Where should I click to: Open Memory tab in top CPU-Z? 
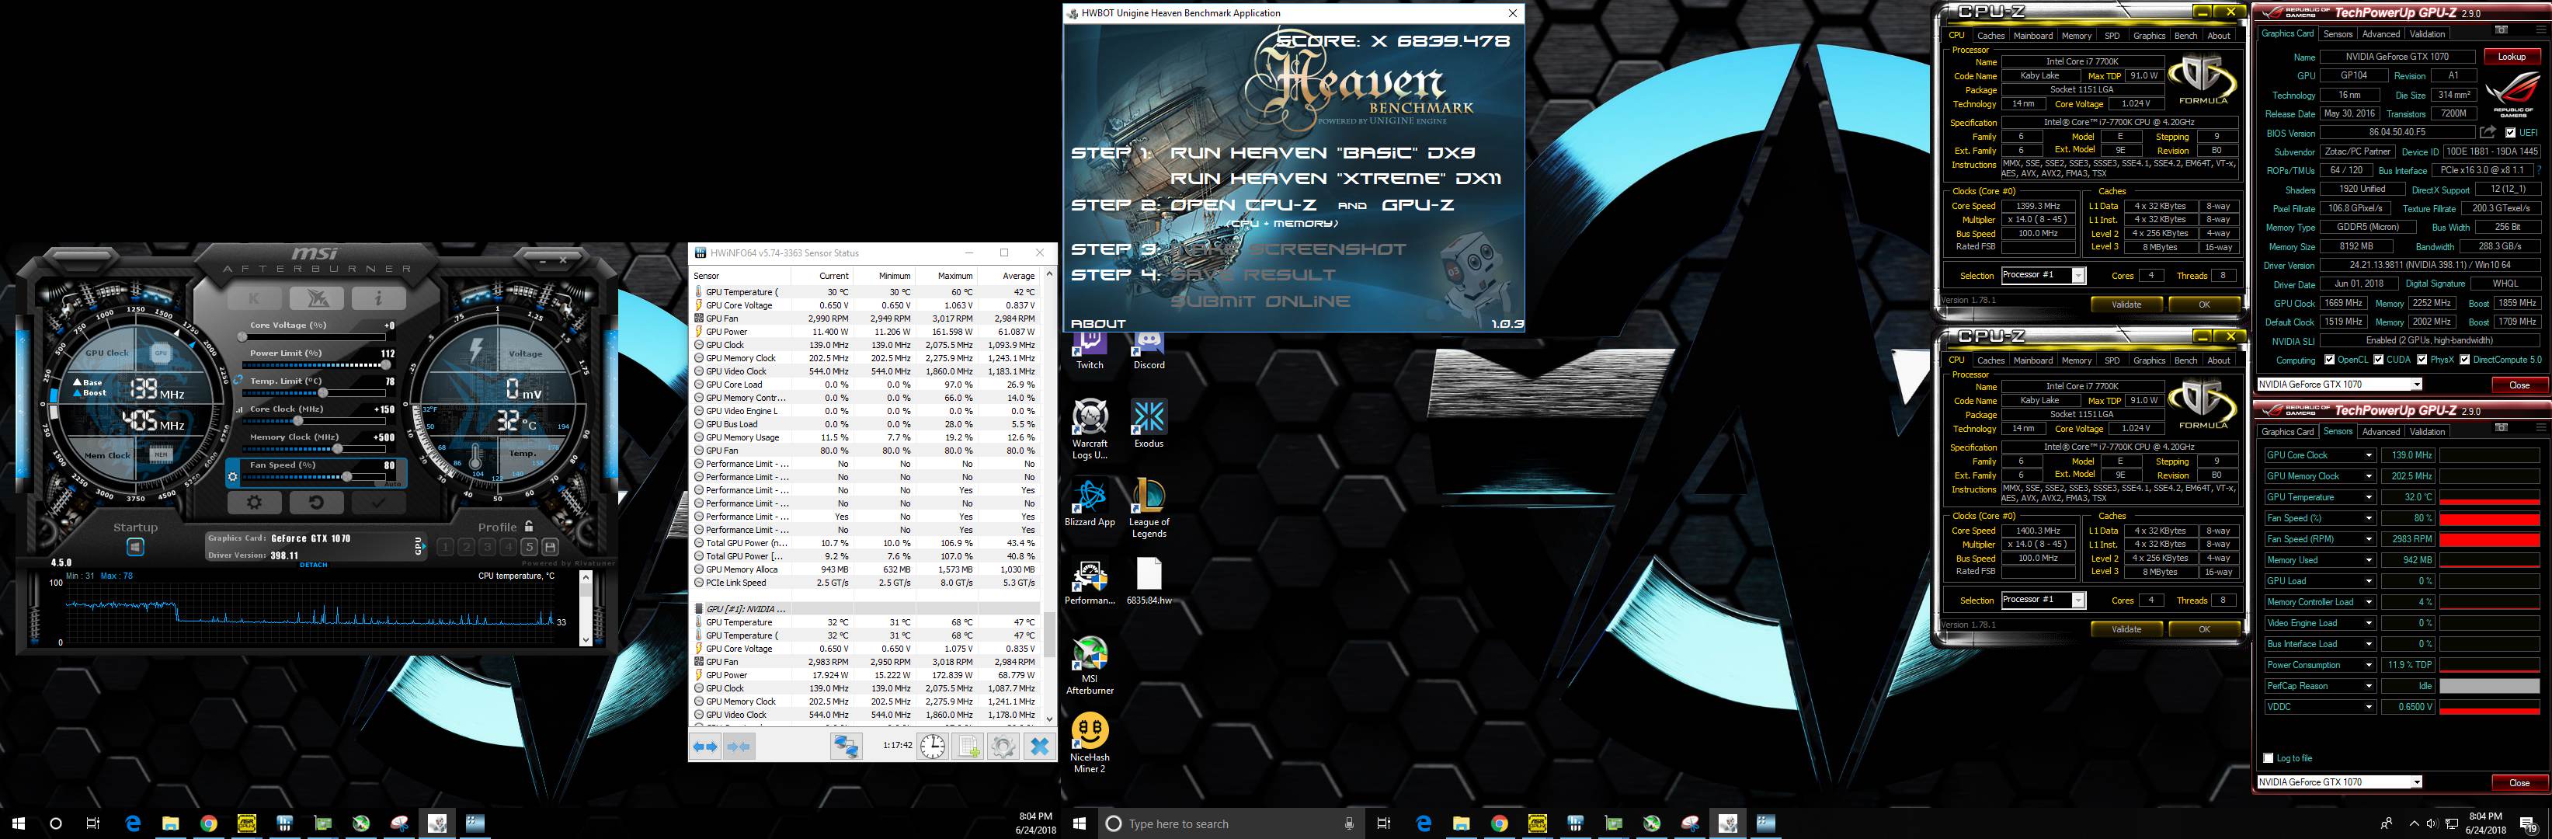(x=2077, y=35)
